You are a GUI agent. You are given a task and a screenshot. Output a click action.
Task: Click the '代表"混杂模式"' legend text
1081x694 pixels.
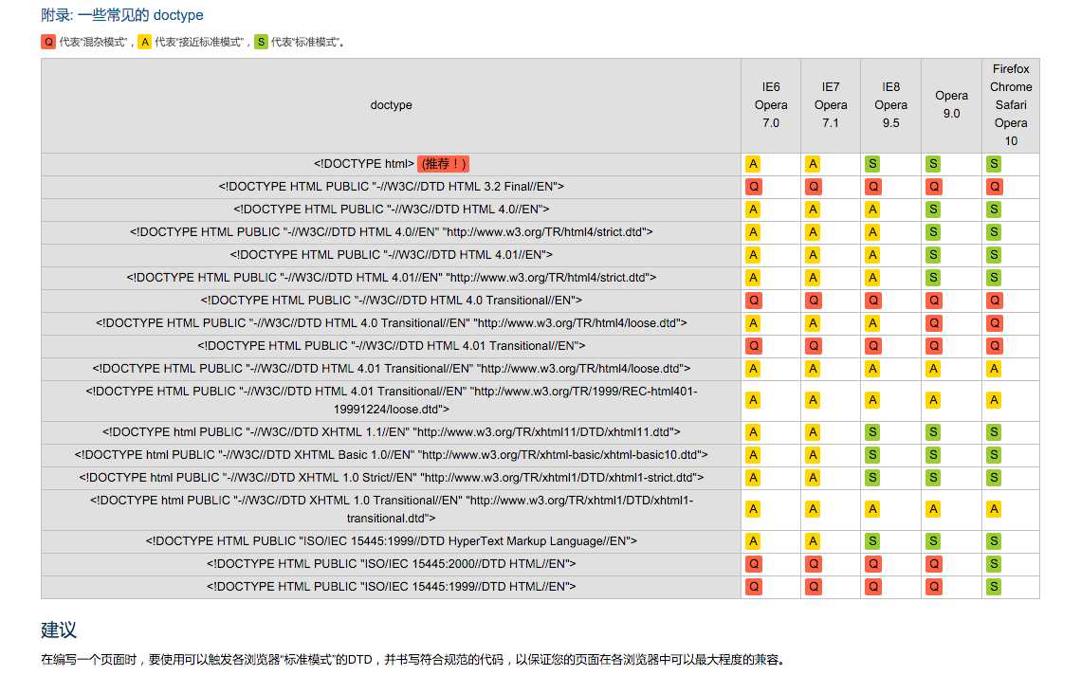[x=95, y=42]
